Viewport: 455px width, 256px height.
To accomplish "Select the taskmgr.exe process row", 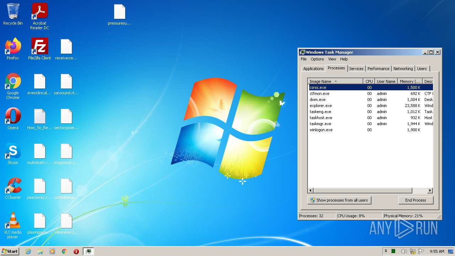I will click(370, 124).
